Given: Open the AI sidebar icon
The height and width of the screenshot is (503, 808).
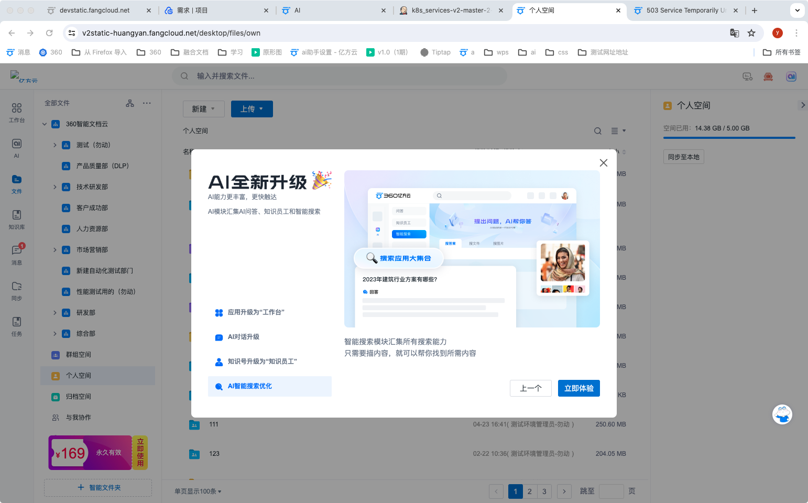Looking at the screenshot, I should click(17, 148).
